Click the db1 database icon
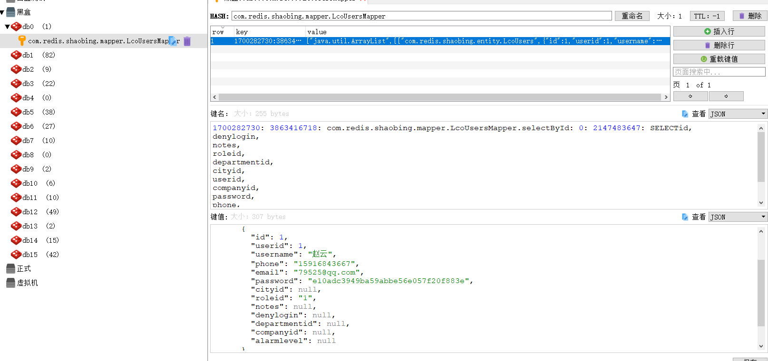 click(16, 55)
